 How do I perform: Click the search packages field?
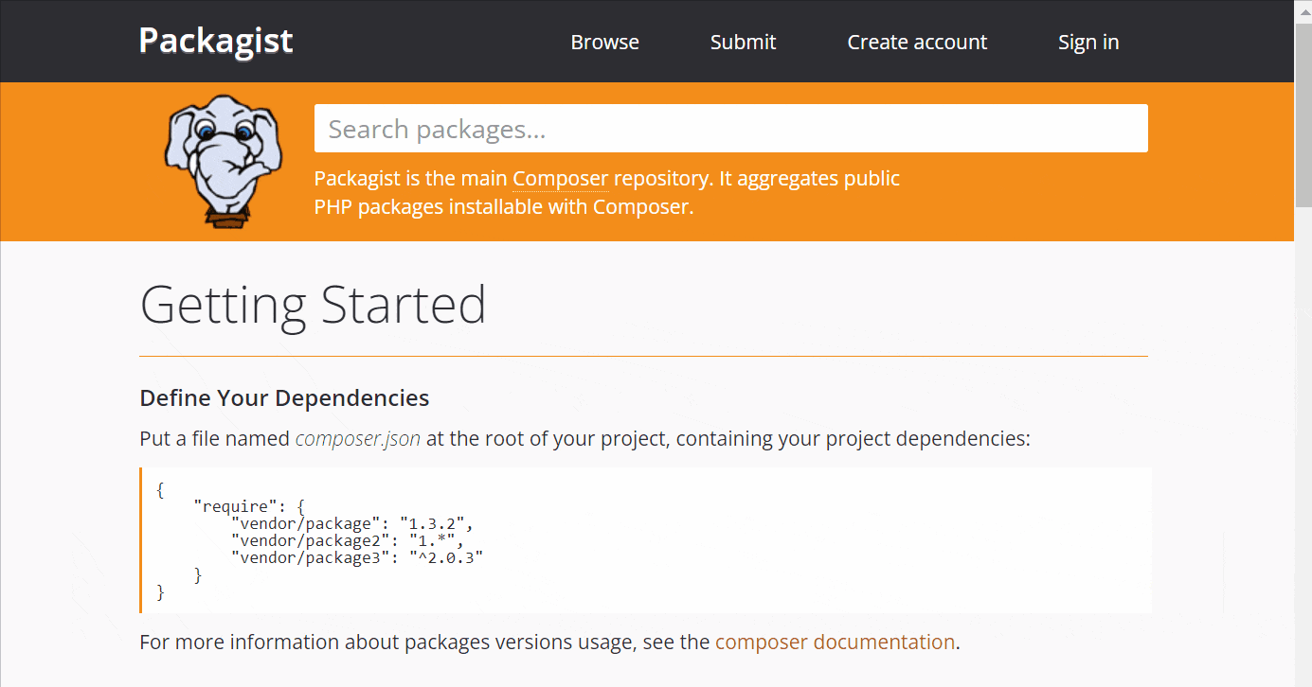click(x=729, y=128)
